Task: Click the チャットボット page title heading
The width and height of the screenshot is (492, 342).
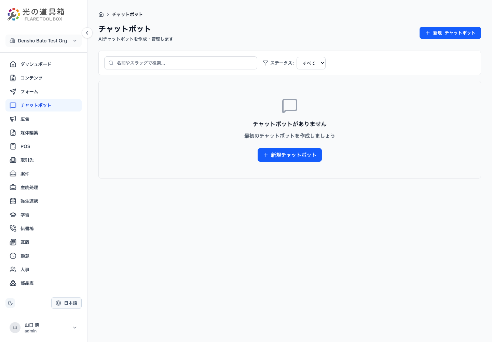Action: point(125,29)
